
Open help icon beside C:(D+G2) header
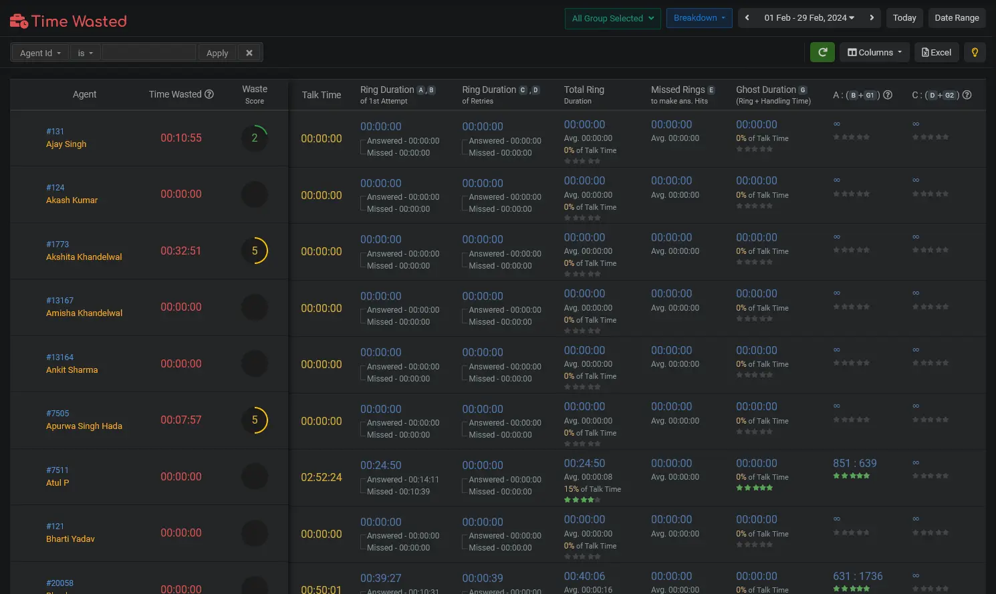967,95
